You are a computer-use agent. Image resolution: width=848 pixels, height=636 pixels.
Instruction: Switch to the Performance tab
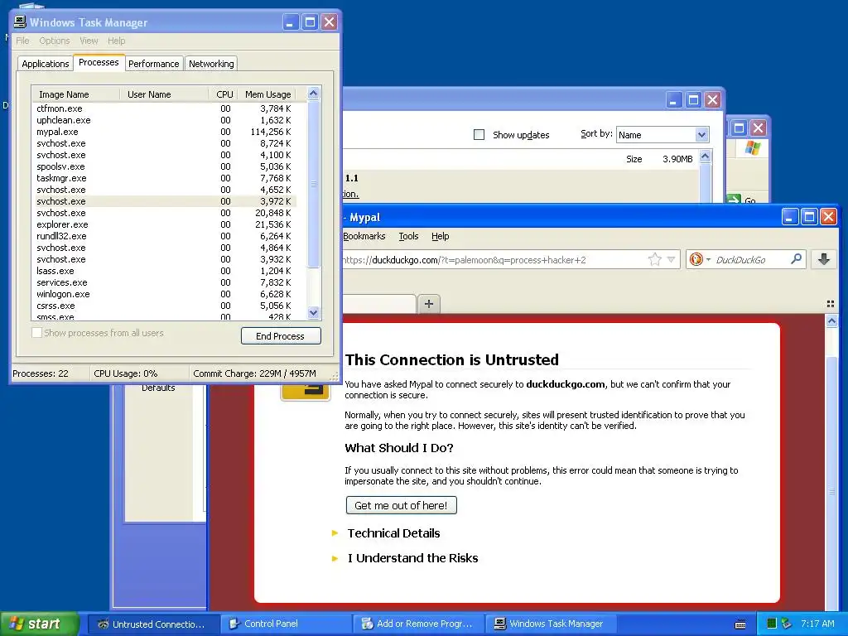click(x=153, y=64)
